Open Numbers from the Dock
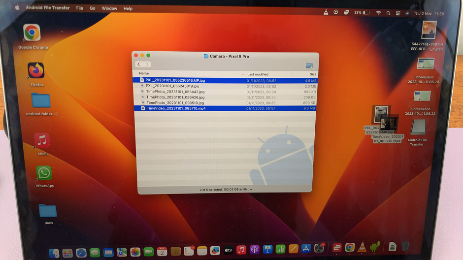The height and width of the screenshot is (260, 463). [x=281, y=249]
